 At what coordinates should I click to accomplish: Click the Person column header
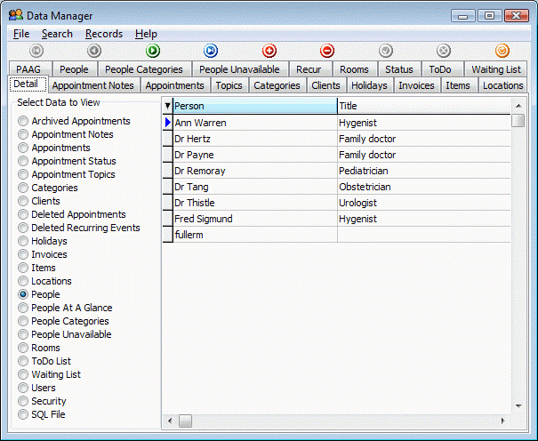click(255, 106)
